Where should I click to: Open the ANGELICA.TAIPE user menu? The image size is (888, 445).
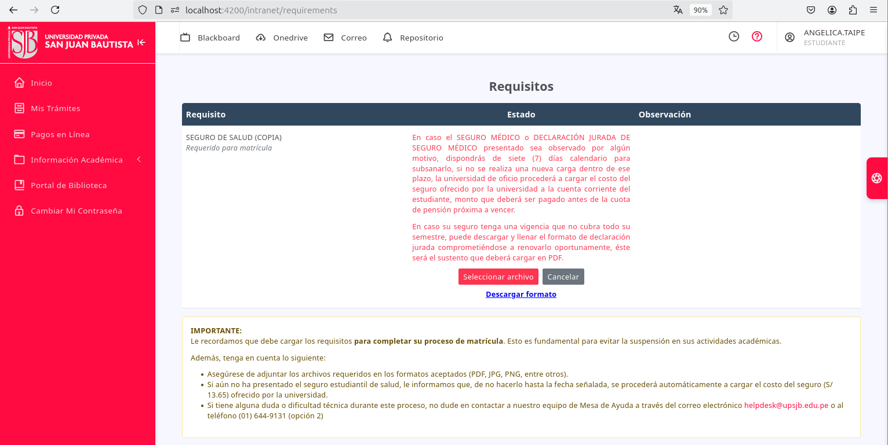[x=825, y=38]
